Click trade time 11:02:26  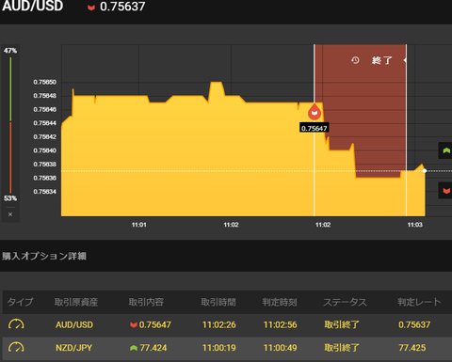click(x=219, y=324)
